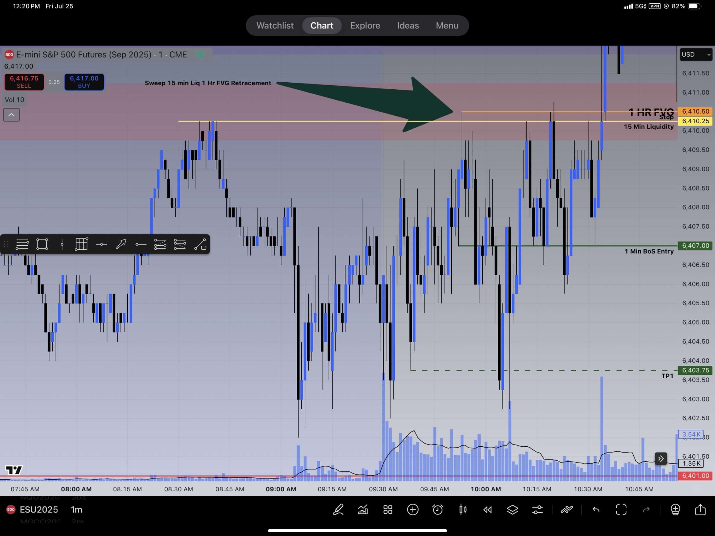
Task: Select the Rectangle drawing tool
Action: click(42, 244)
